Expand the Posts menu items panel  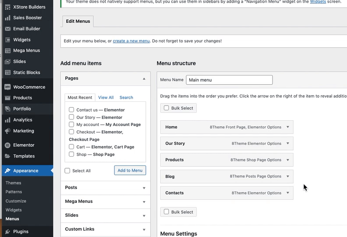click(x=144, y=188)
